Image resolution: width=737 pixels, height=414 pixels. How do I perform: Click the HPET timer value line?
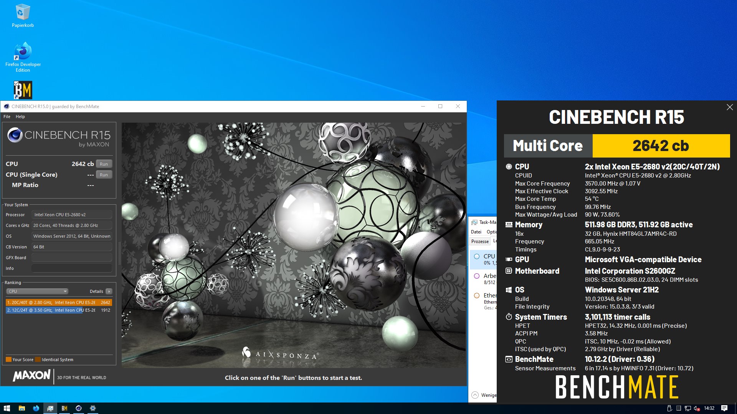point(636,326)
